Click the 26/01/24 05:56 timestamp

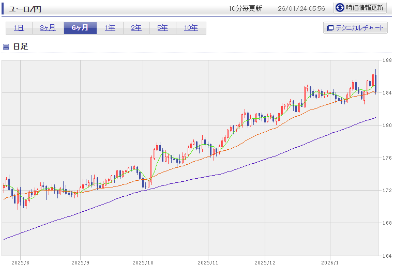coord(301,8)
